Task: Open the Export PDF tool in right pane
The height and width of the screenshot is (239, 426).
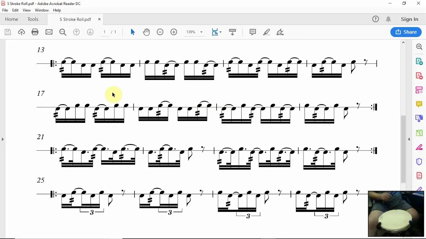Action: click(419, 61)
